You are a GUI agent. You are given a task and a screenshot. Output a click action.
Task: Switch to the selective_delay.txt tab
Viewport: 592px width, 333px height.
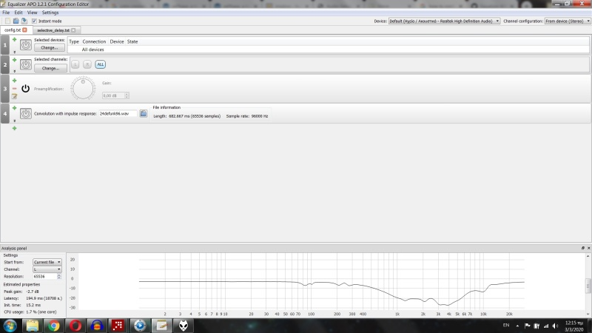pos(52,30)
